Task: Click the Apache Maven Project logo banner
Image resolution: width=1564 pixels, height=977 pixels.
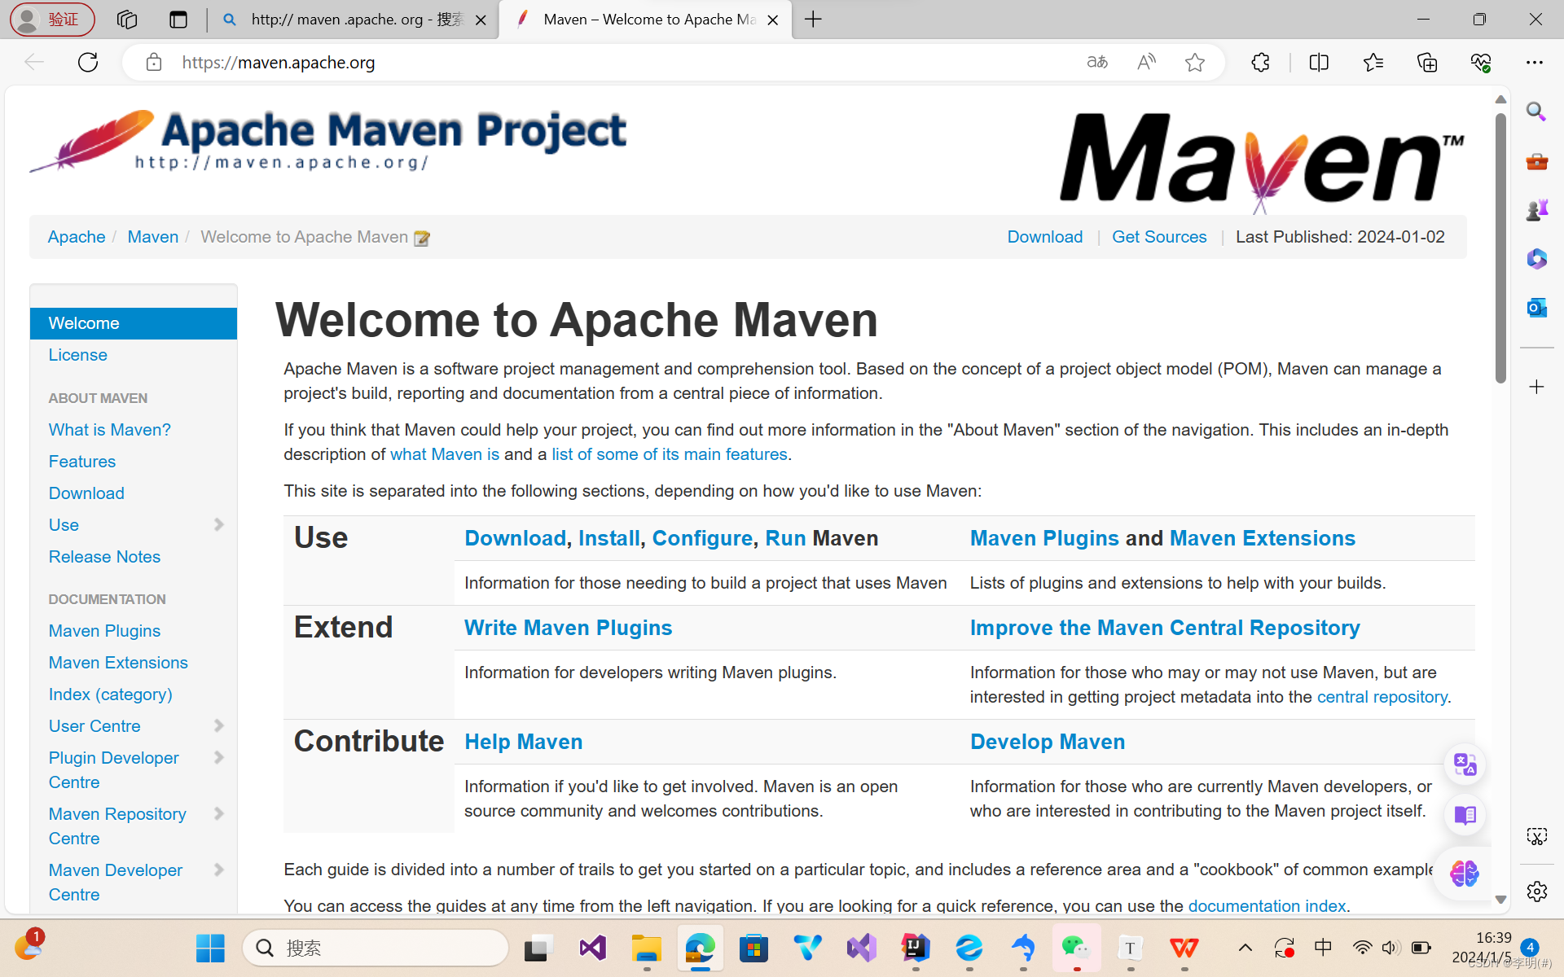Action: (x=328, y=142)
